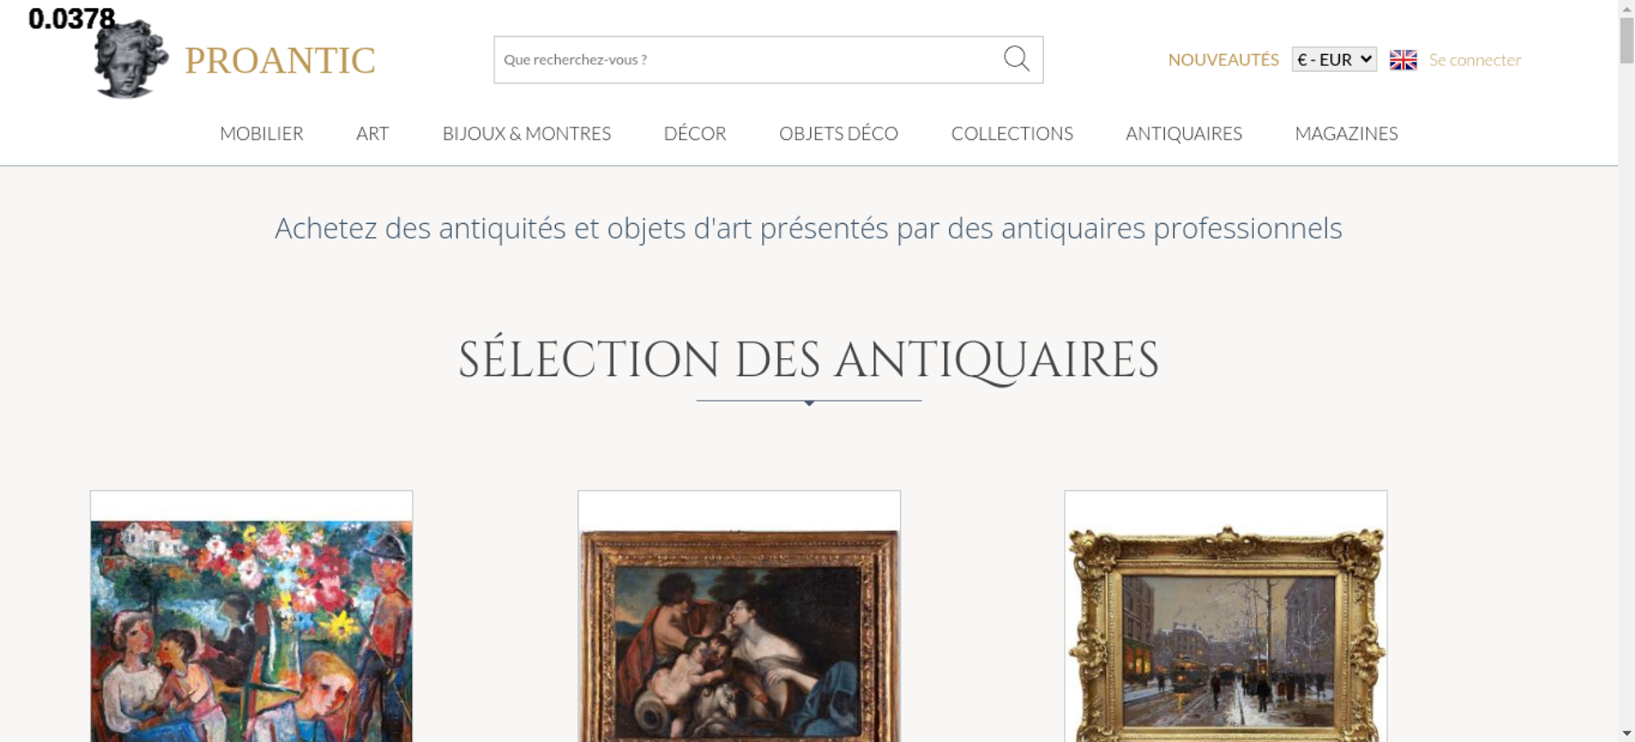Screen dimensions: 1635x742
Task: Open the DÉCOR menu
Action: [x=695, y=133]
